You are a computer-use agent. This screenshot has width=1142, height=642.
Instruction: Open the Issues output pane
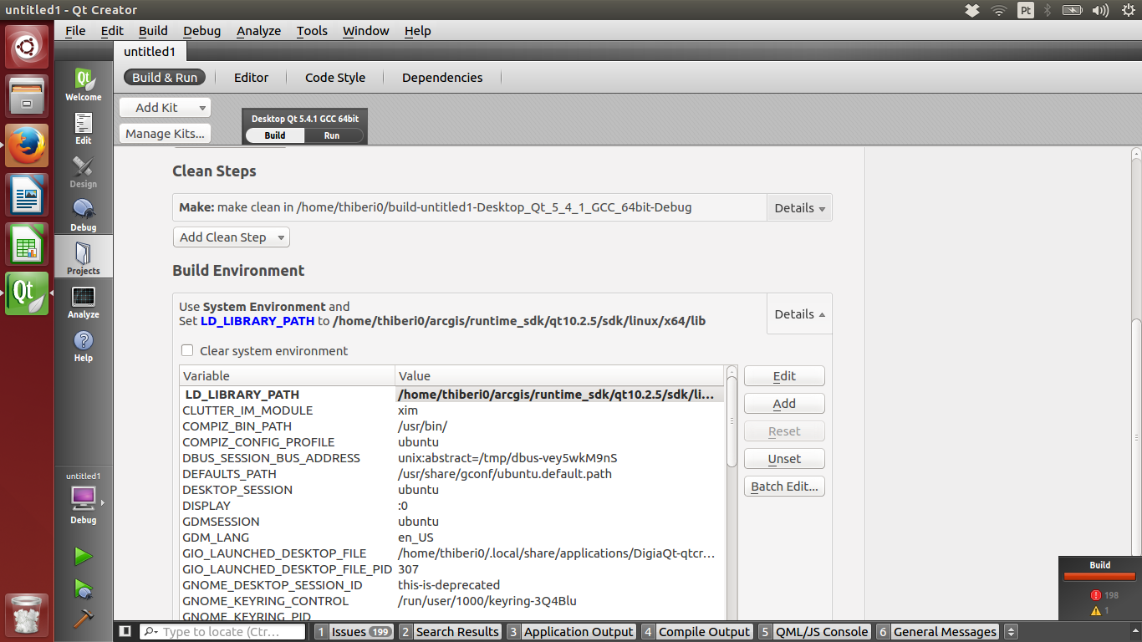click(354, 632)
